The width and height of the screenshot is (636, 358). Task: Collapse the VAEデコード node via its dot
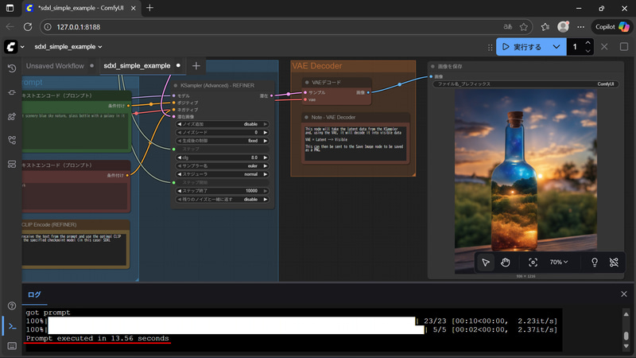click(307, 83)
